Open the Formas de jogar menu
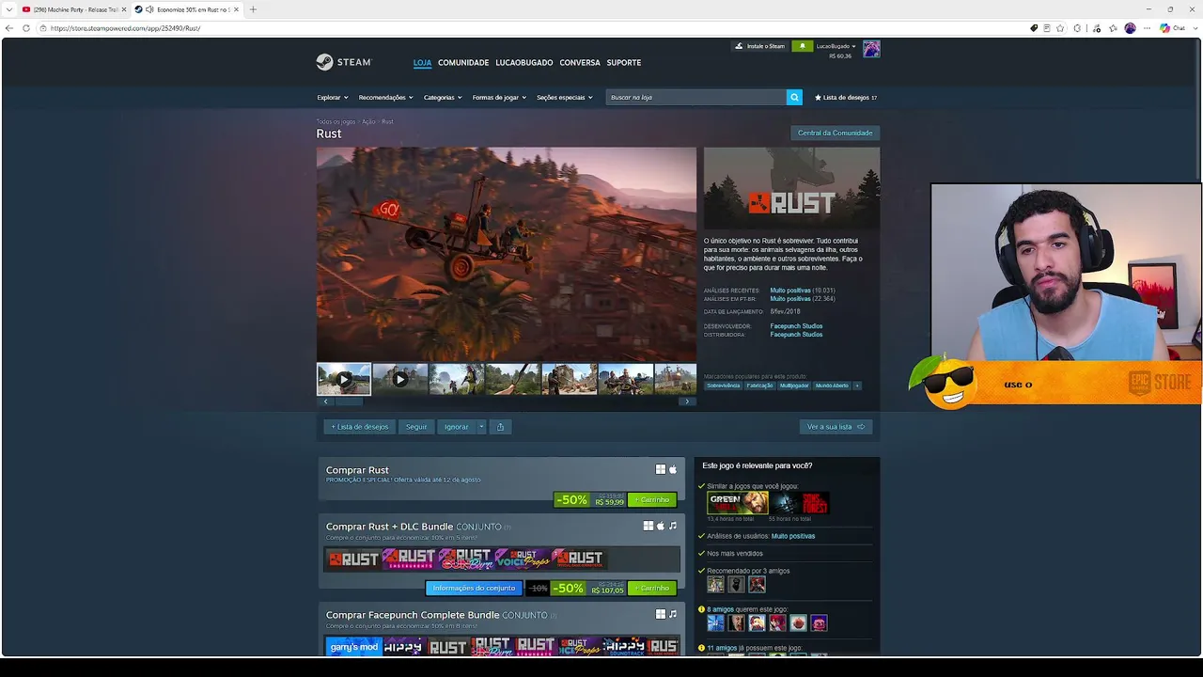 [x=499, y=98]
